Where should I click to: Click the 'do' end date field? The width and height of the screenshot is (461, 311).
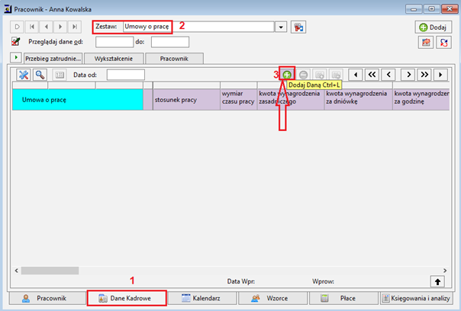click(170, 42)
